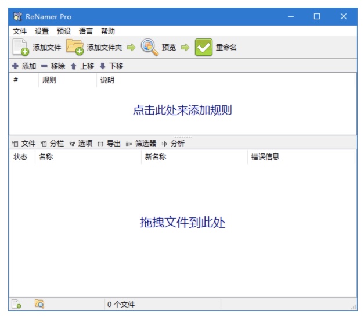Click the icon next to 分栏
The image size is (364, 318).
point(44,144)
